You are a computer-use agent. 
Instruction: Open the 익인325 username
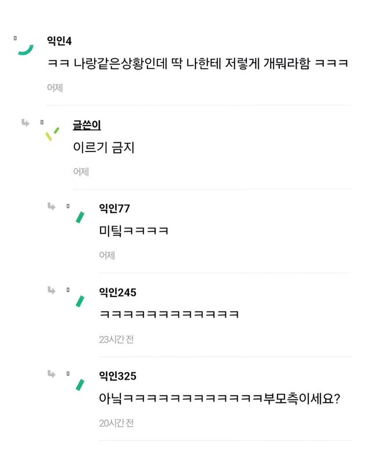tap(117, 376)
